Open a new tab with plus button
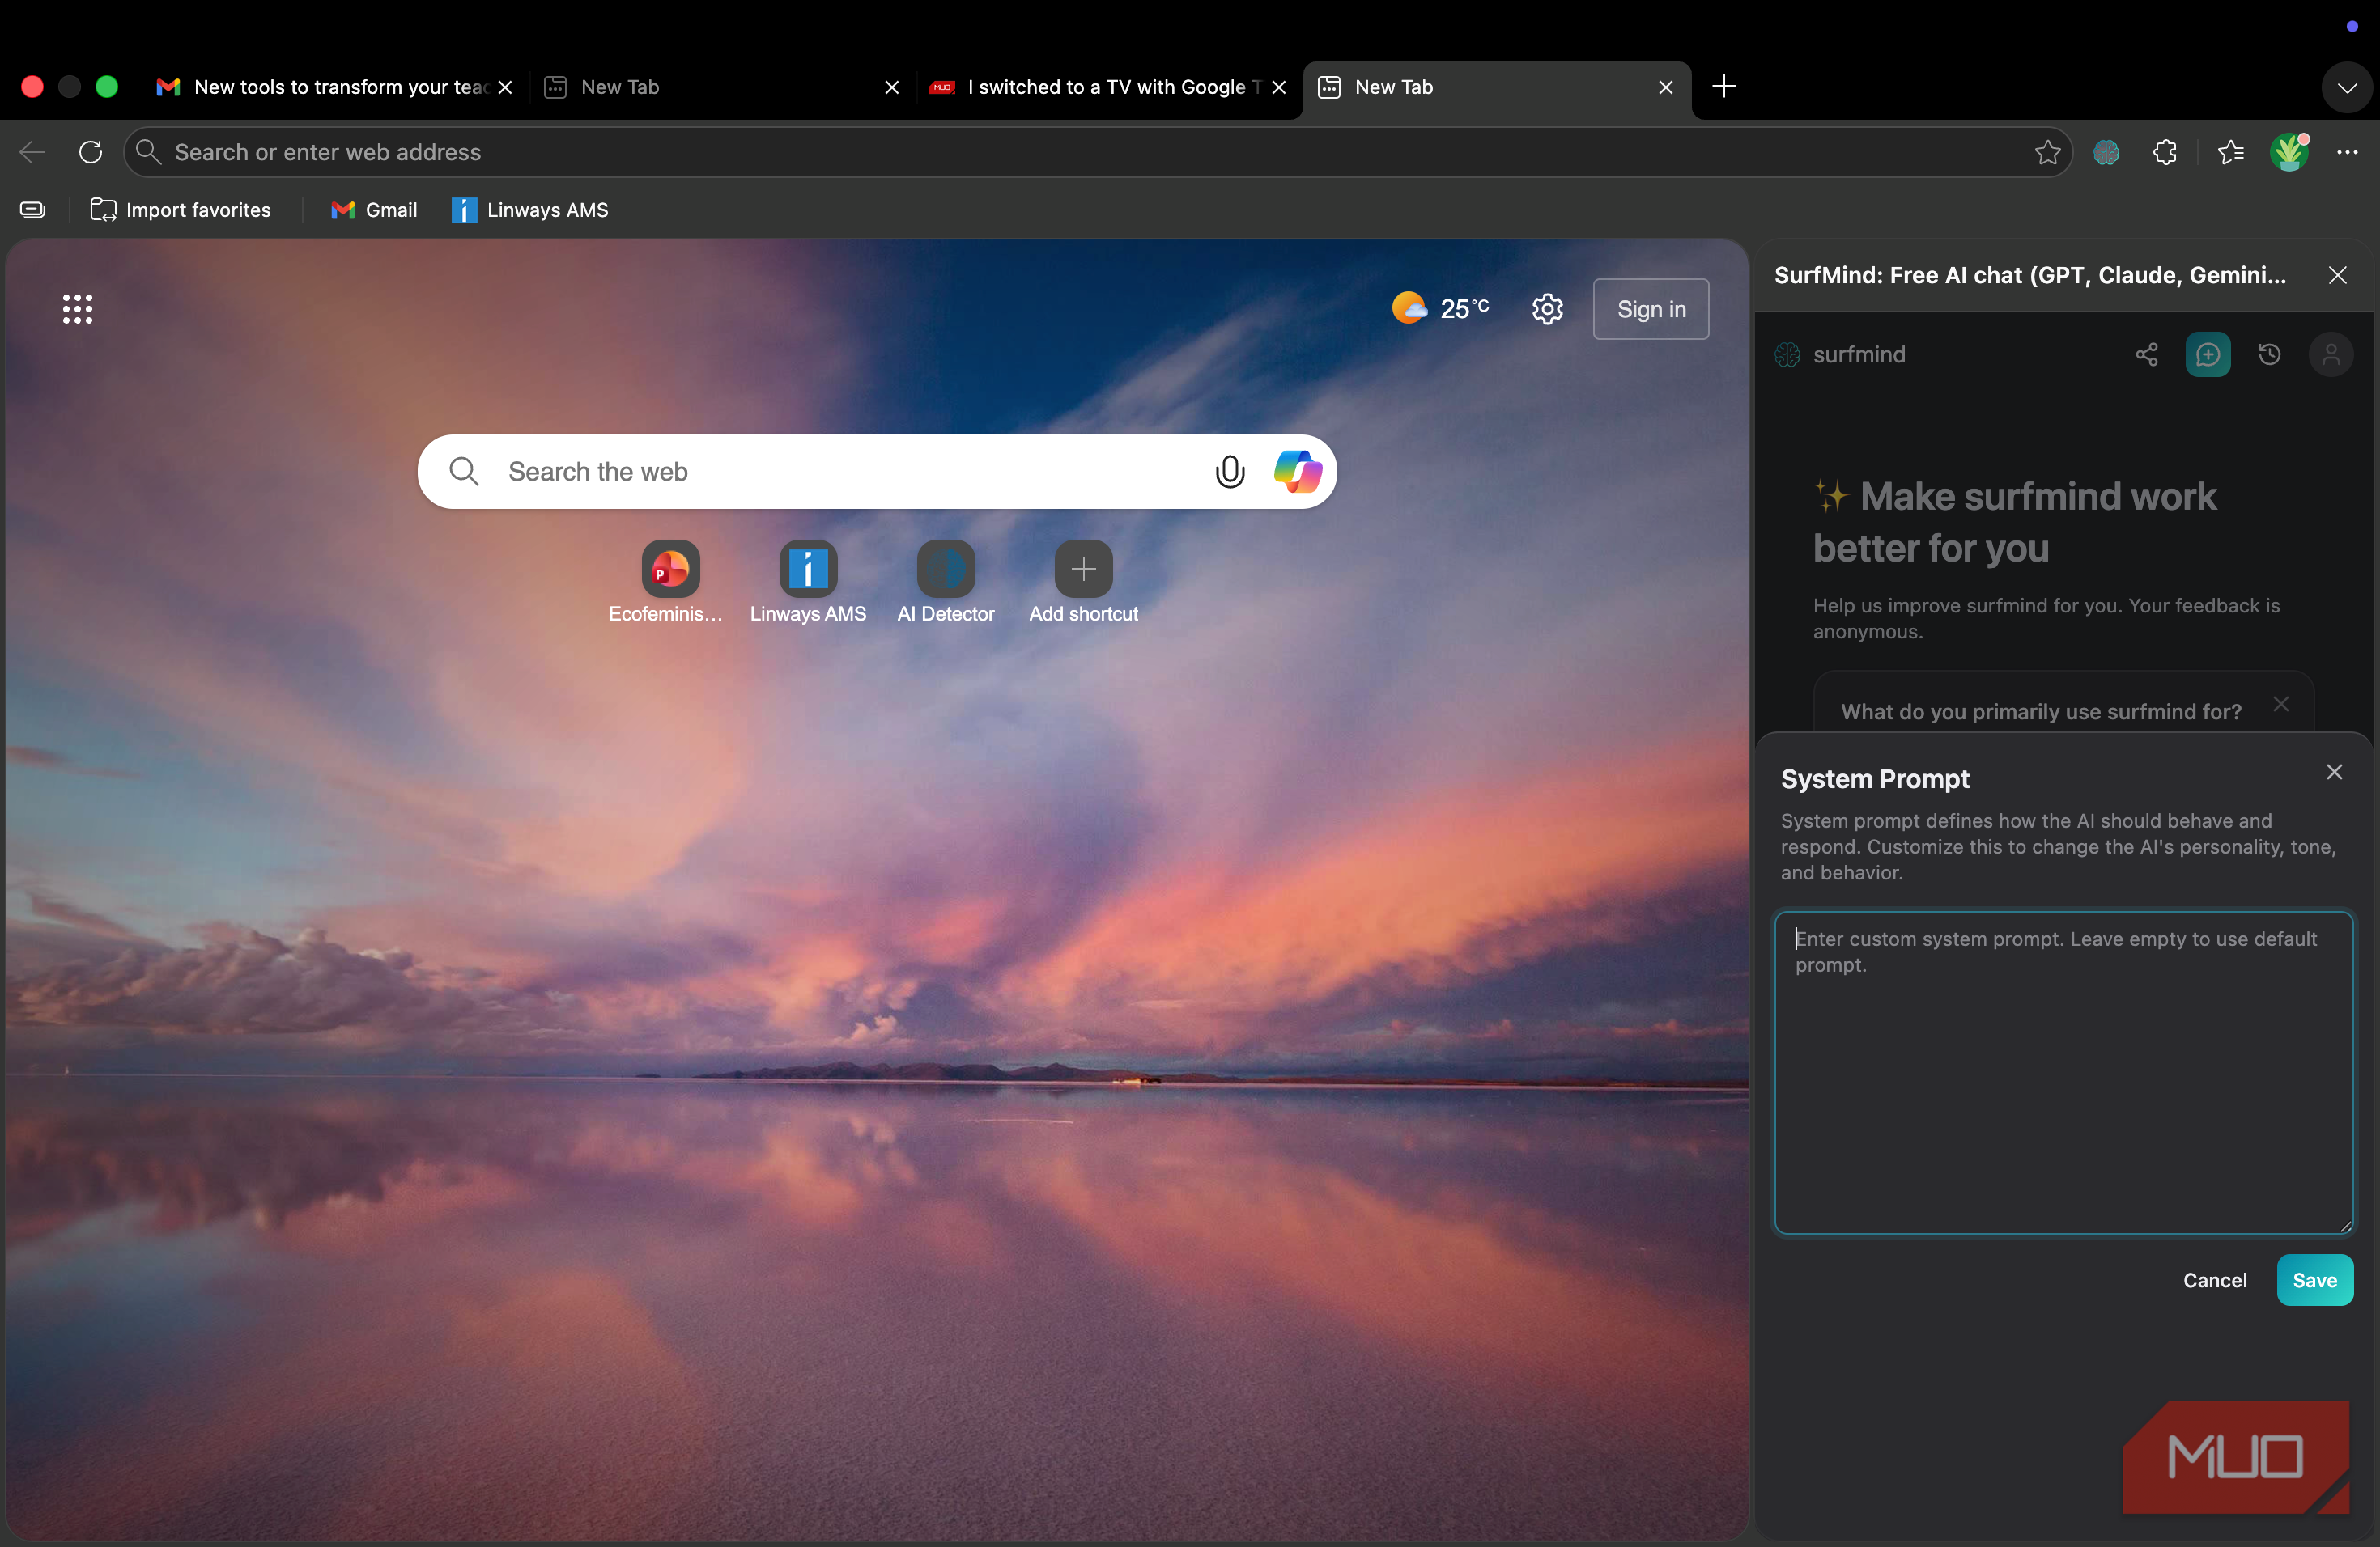The width and height of the screenshot is (2380, 1547). [1724, 87]
